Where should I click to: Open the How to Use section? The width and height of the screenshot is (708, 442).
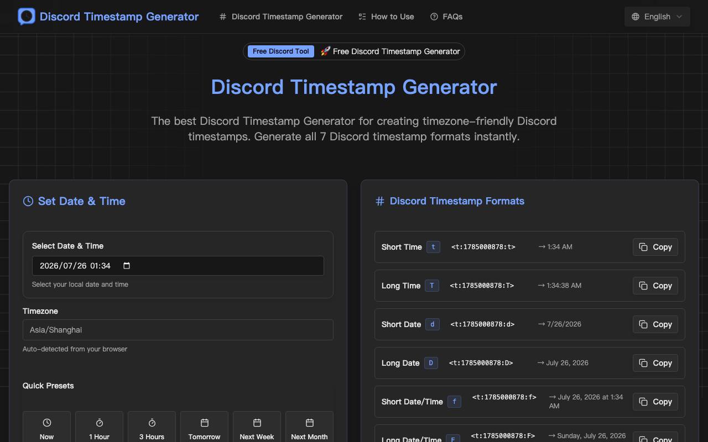[386, 17]
